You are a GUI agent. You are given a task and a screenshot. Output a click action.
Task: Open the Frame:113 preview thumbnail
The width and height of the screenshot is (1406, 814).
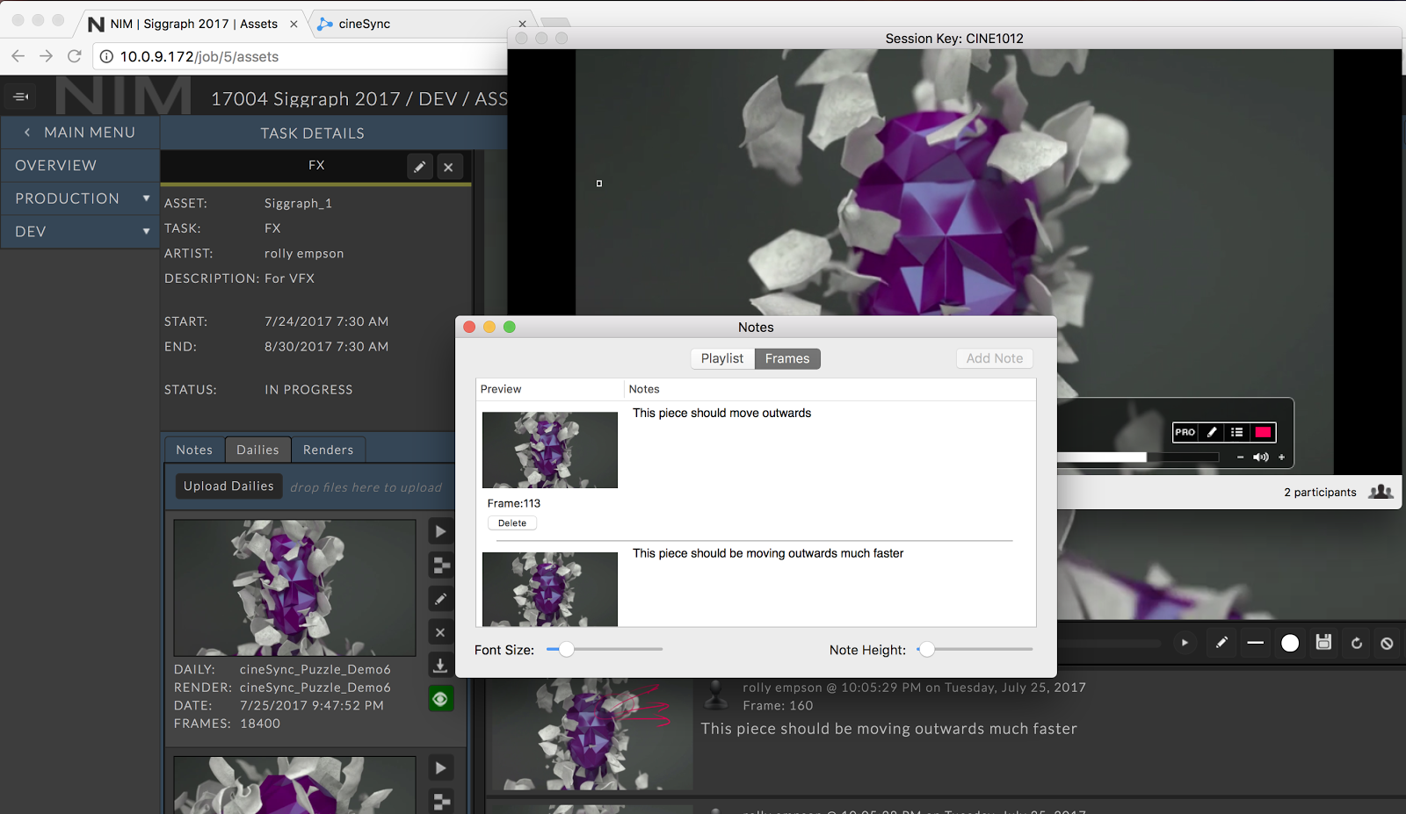[x=550, y=450]
